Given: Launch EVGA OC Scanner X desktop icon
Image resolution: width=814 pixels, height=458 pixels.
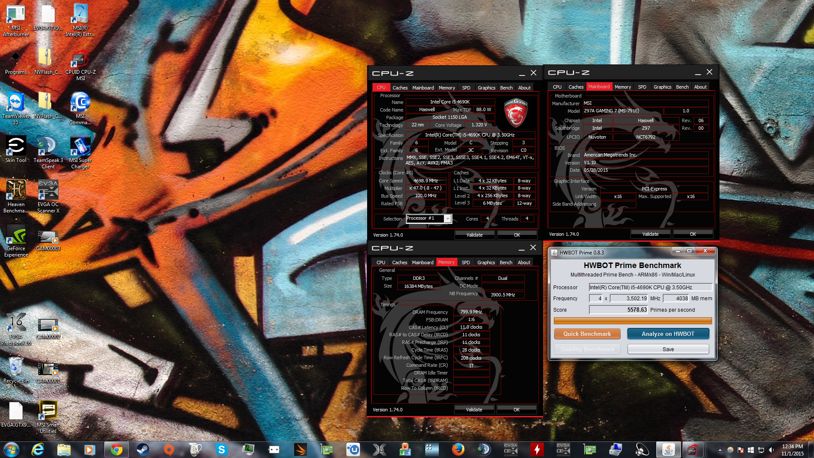Looking at the screenshot, I should pos(48,197).
